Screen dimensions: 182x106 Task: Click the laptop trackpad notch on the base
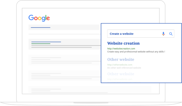pyautogui.click(x=91, y=103)
